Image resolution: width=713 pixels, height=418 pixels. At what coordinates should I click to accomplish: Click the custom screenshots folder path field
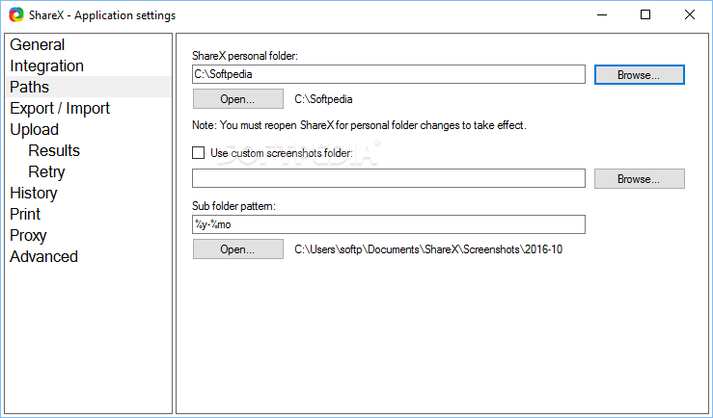tap(389, 178)
